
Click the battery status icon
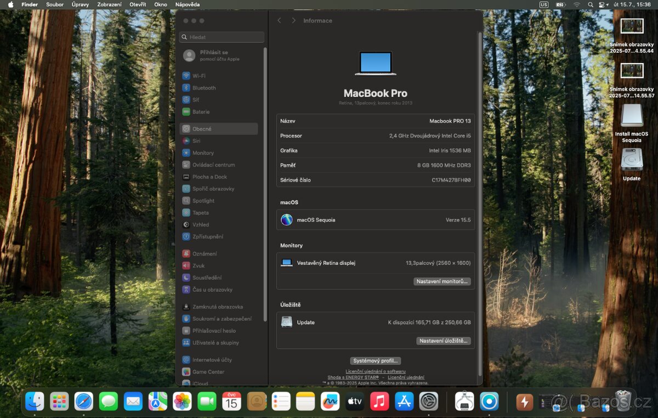pos(560,4)
